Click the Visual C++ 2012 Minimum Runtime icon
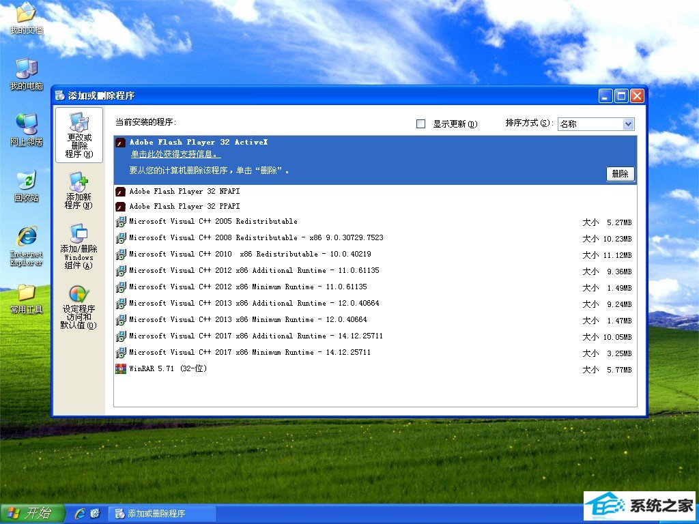699x524 pixels. click(120, 287)
